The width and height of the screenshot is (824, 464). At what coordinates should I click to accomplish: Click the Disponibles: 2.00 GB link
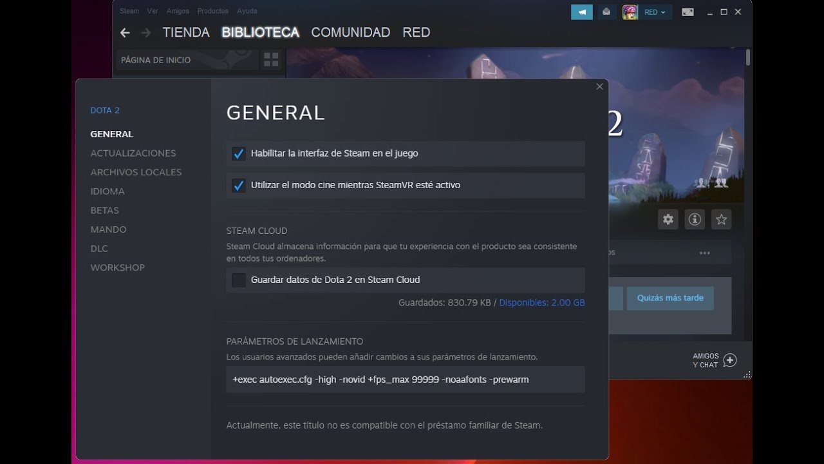542,302
